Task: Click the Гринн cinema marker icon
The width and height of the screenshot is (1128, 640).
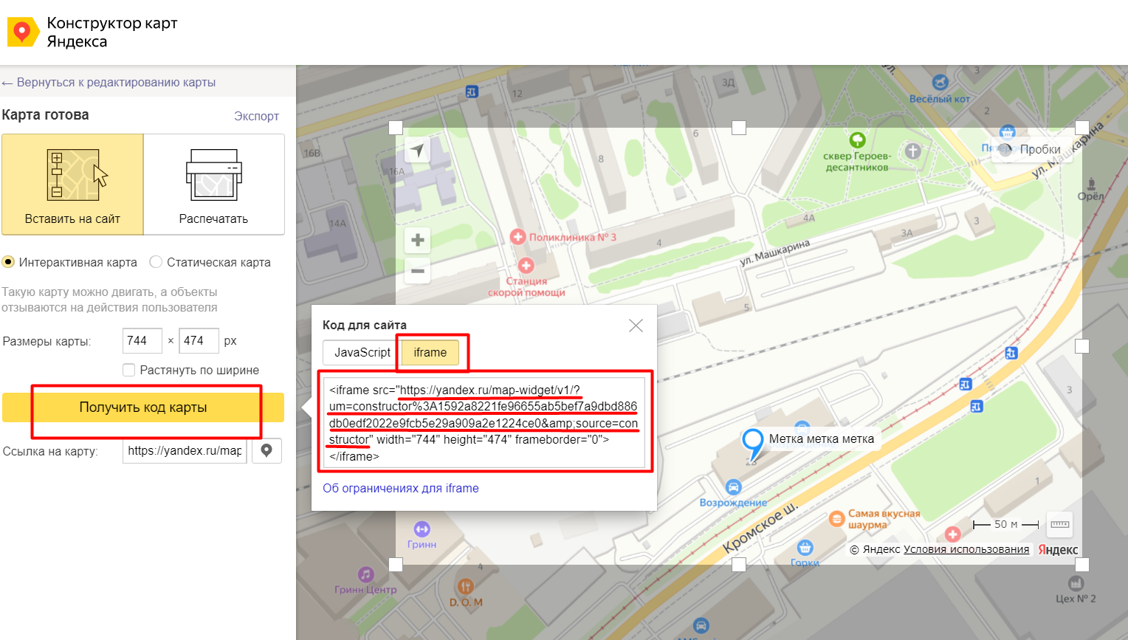Action: (422, 529)
